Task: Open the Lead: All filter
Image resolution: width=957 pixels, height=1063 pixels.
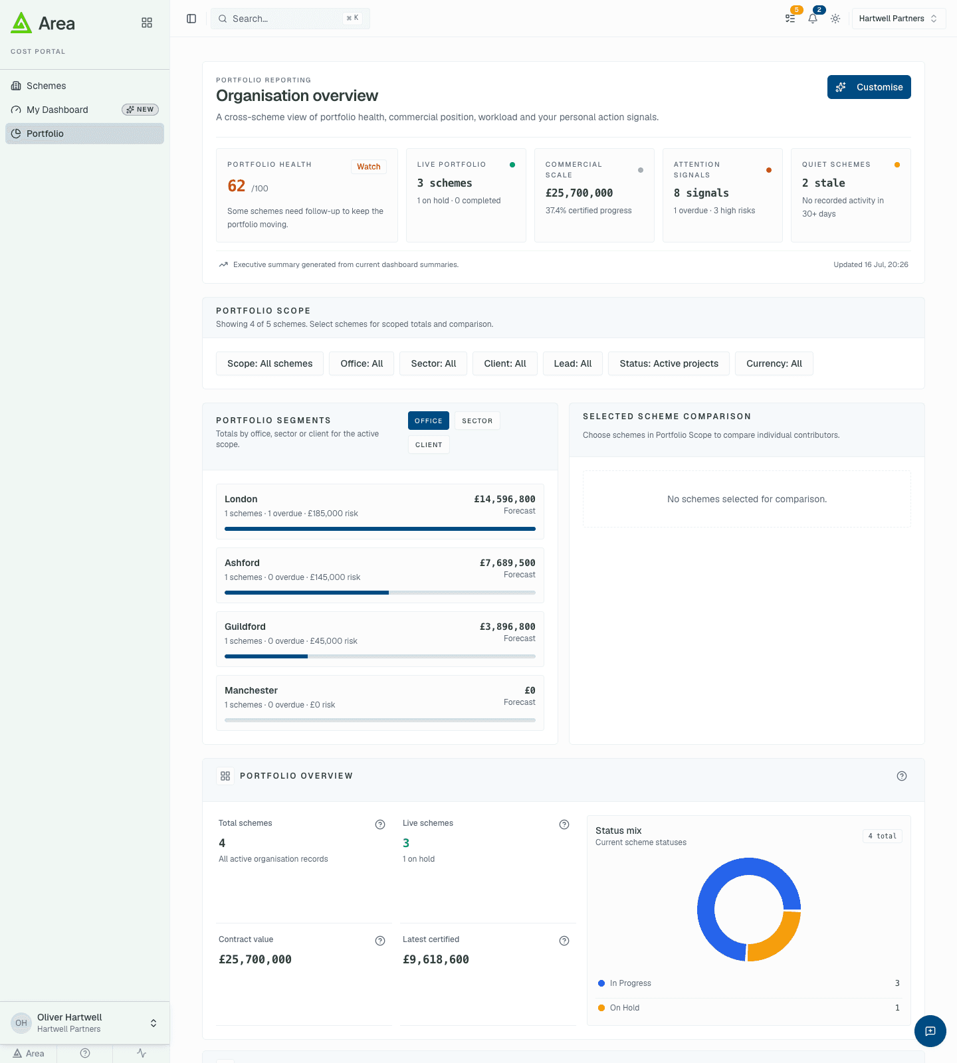Action: (x=573, y=363)
